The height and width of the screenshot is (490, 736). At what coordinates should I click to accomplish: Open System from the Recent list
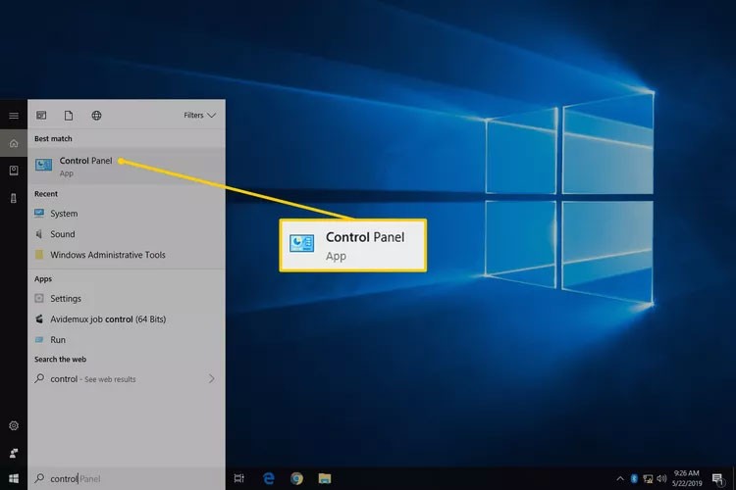(x=64, y=214)
